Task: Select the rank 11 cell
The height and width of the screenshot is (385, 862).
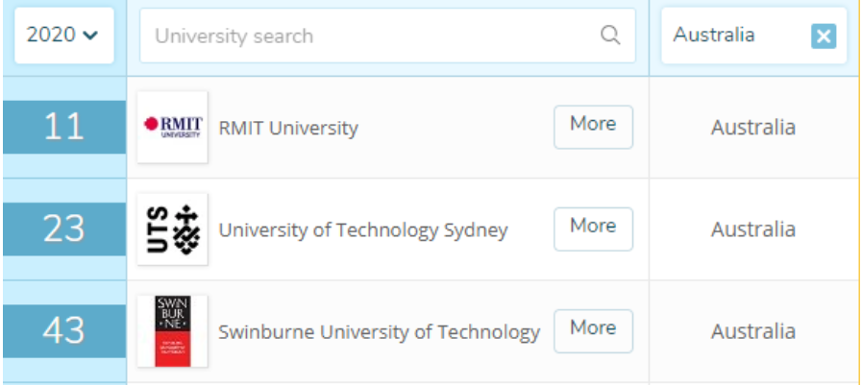Action: click(64, 127)
